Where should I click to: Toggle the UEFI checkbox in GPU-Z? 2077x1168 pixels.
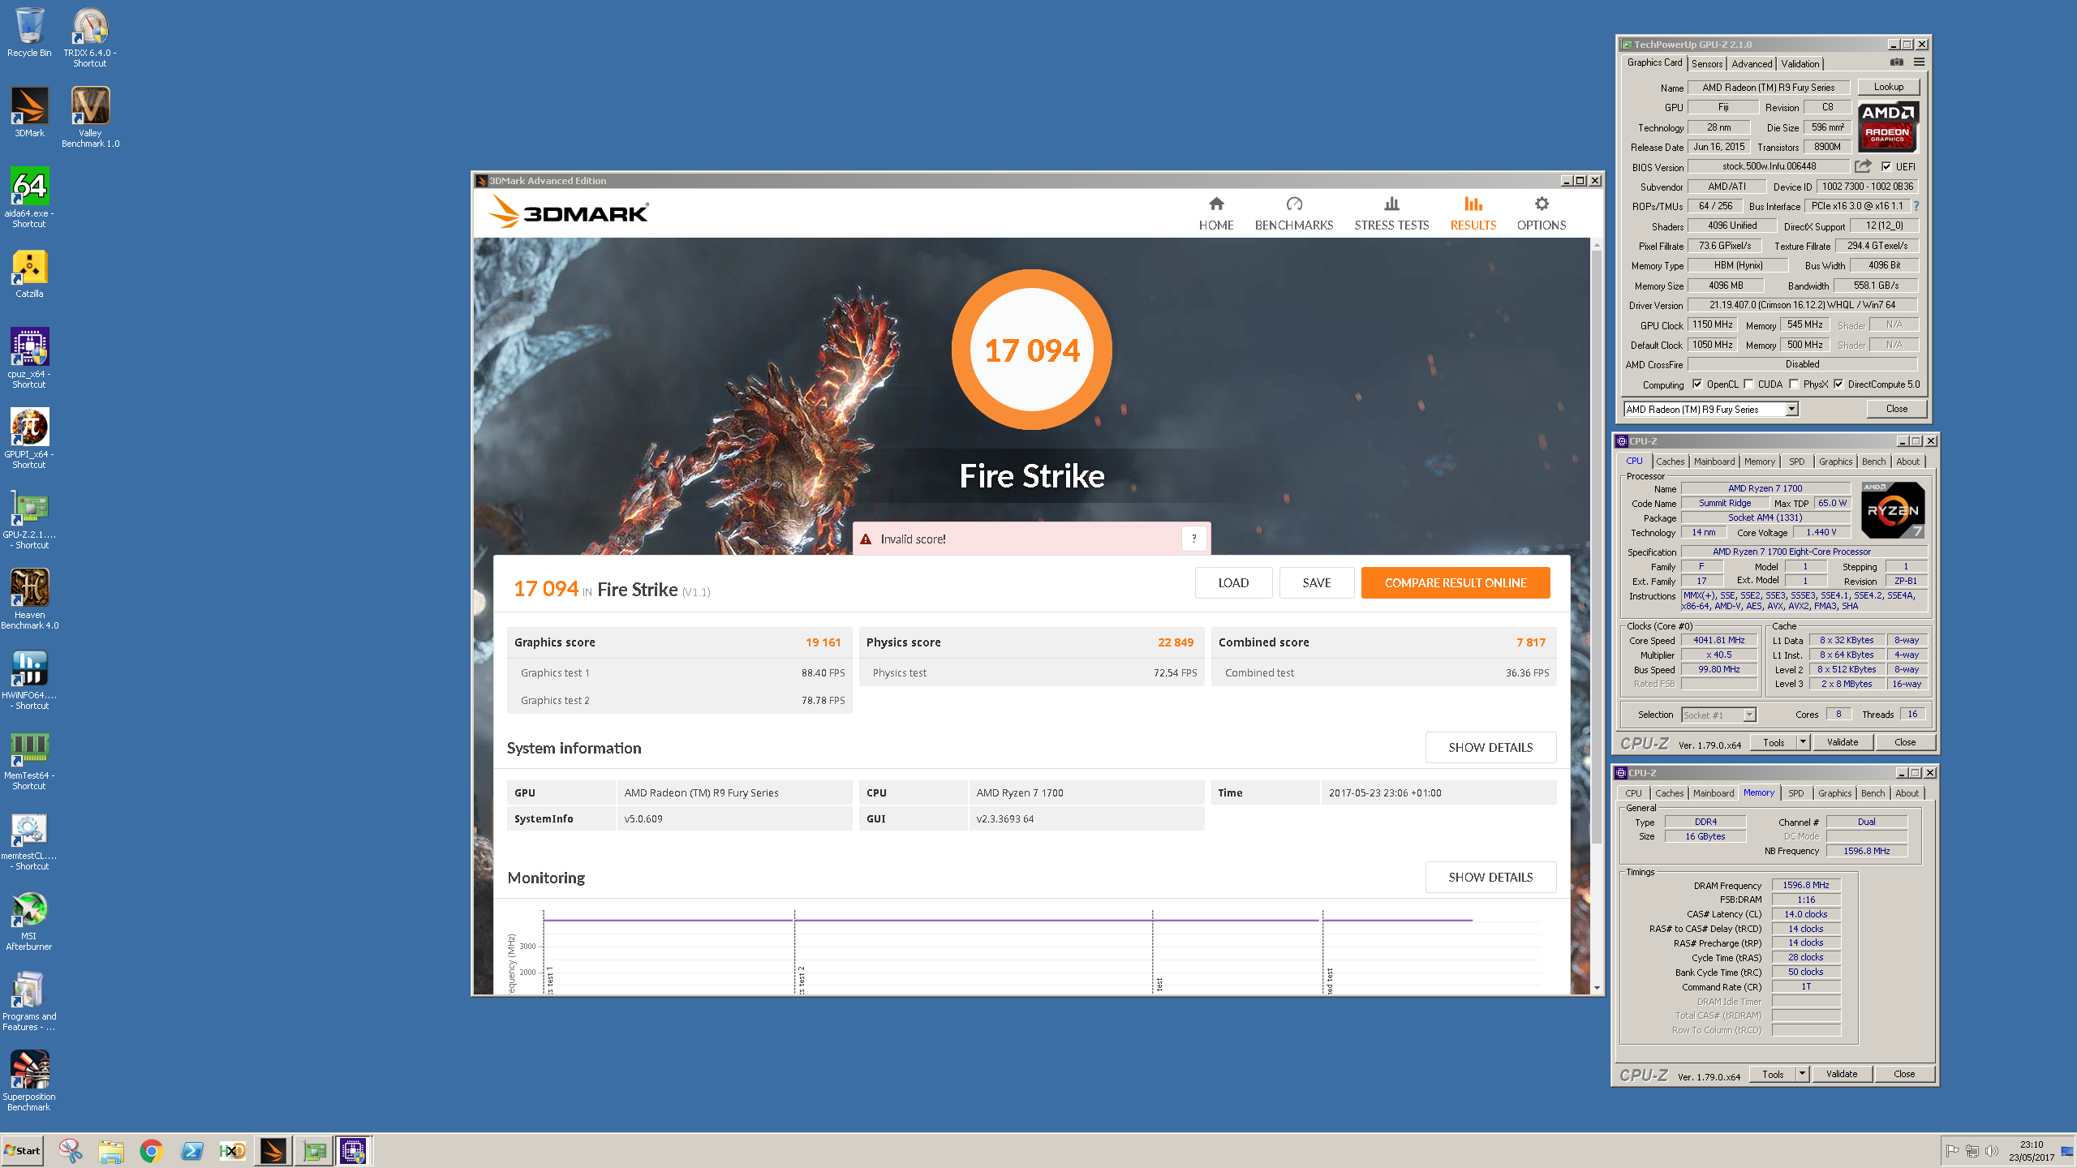[1886, 166]
